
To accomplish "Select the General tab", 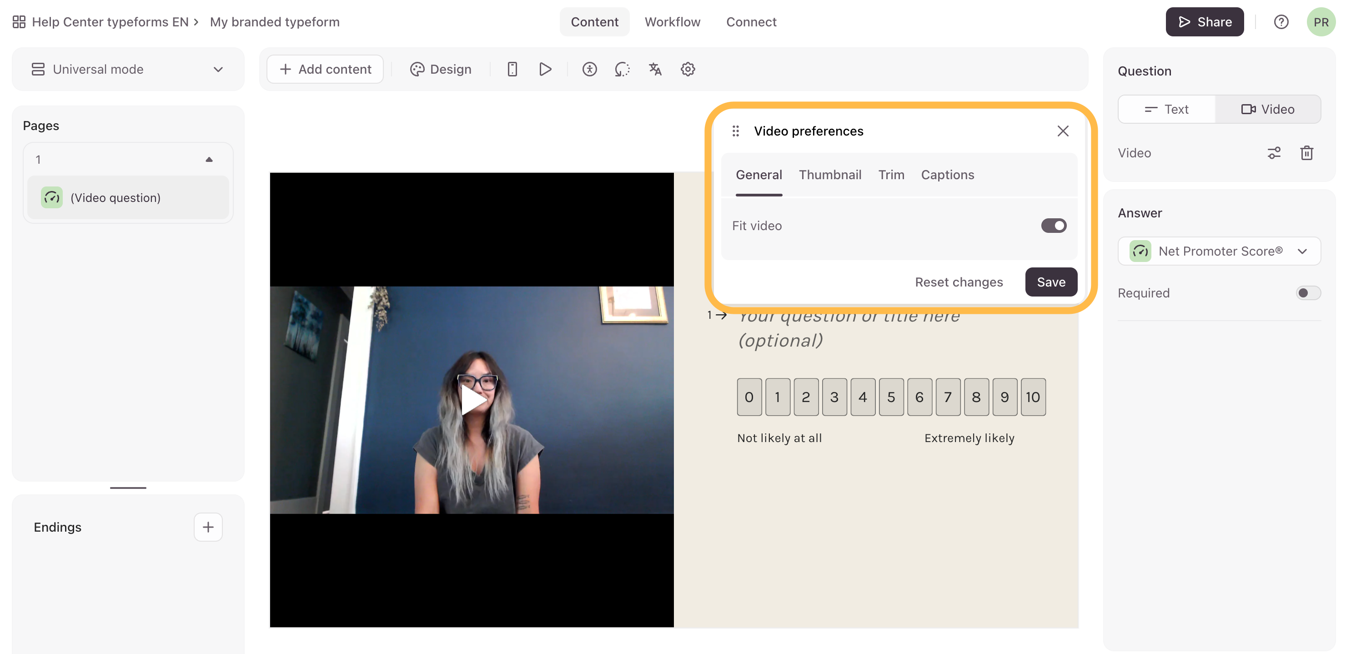I will [x=758, y=175].
